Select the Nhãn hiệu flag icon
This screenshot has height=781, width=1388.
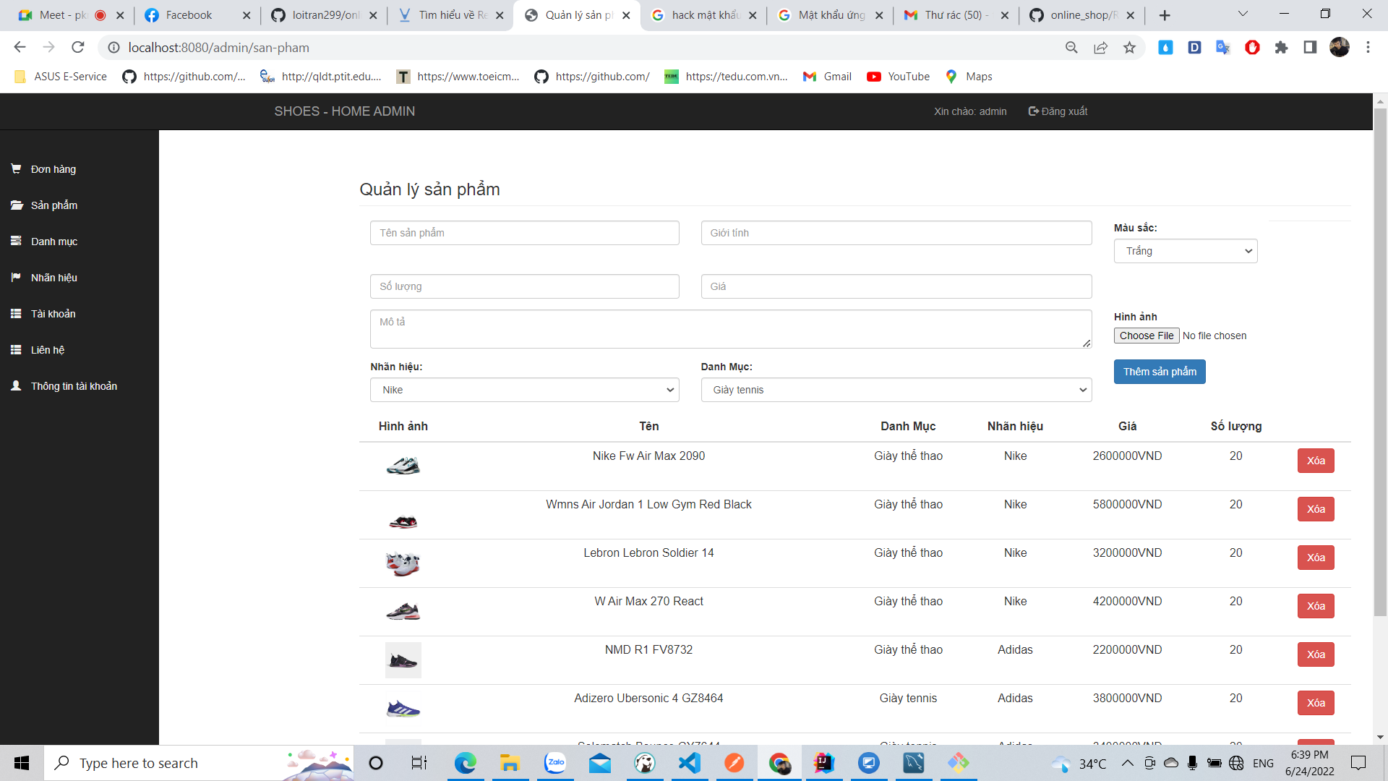click(16, 277)
